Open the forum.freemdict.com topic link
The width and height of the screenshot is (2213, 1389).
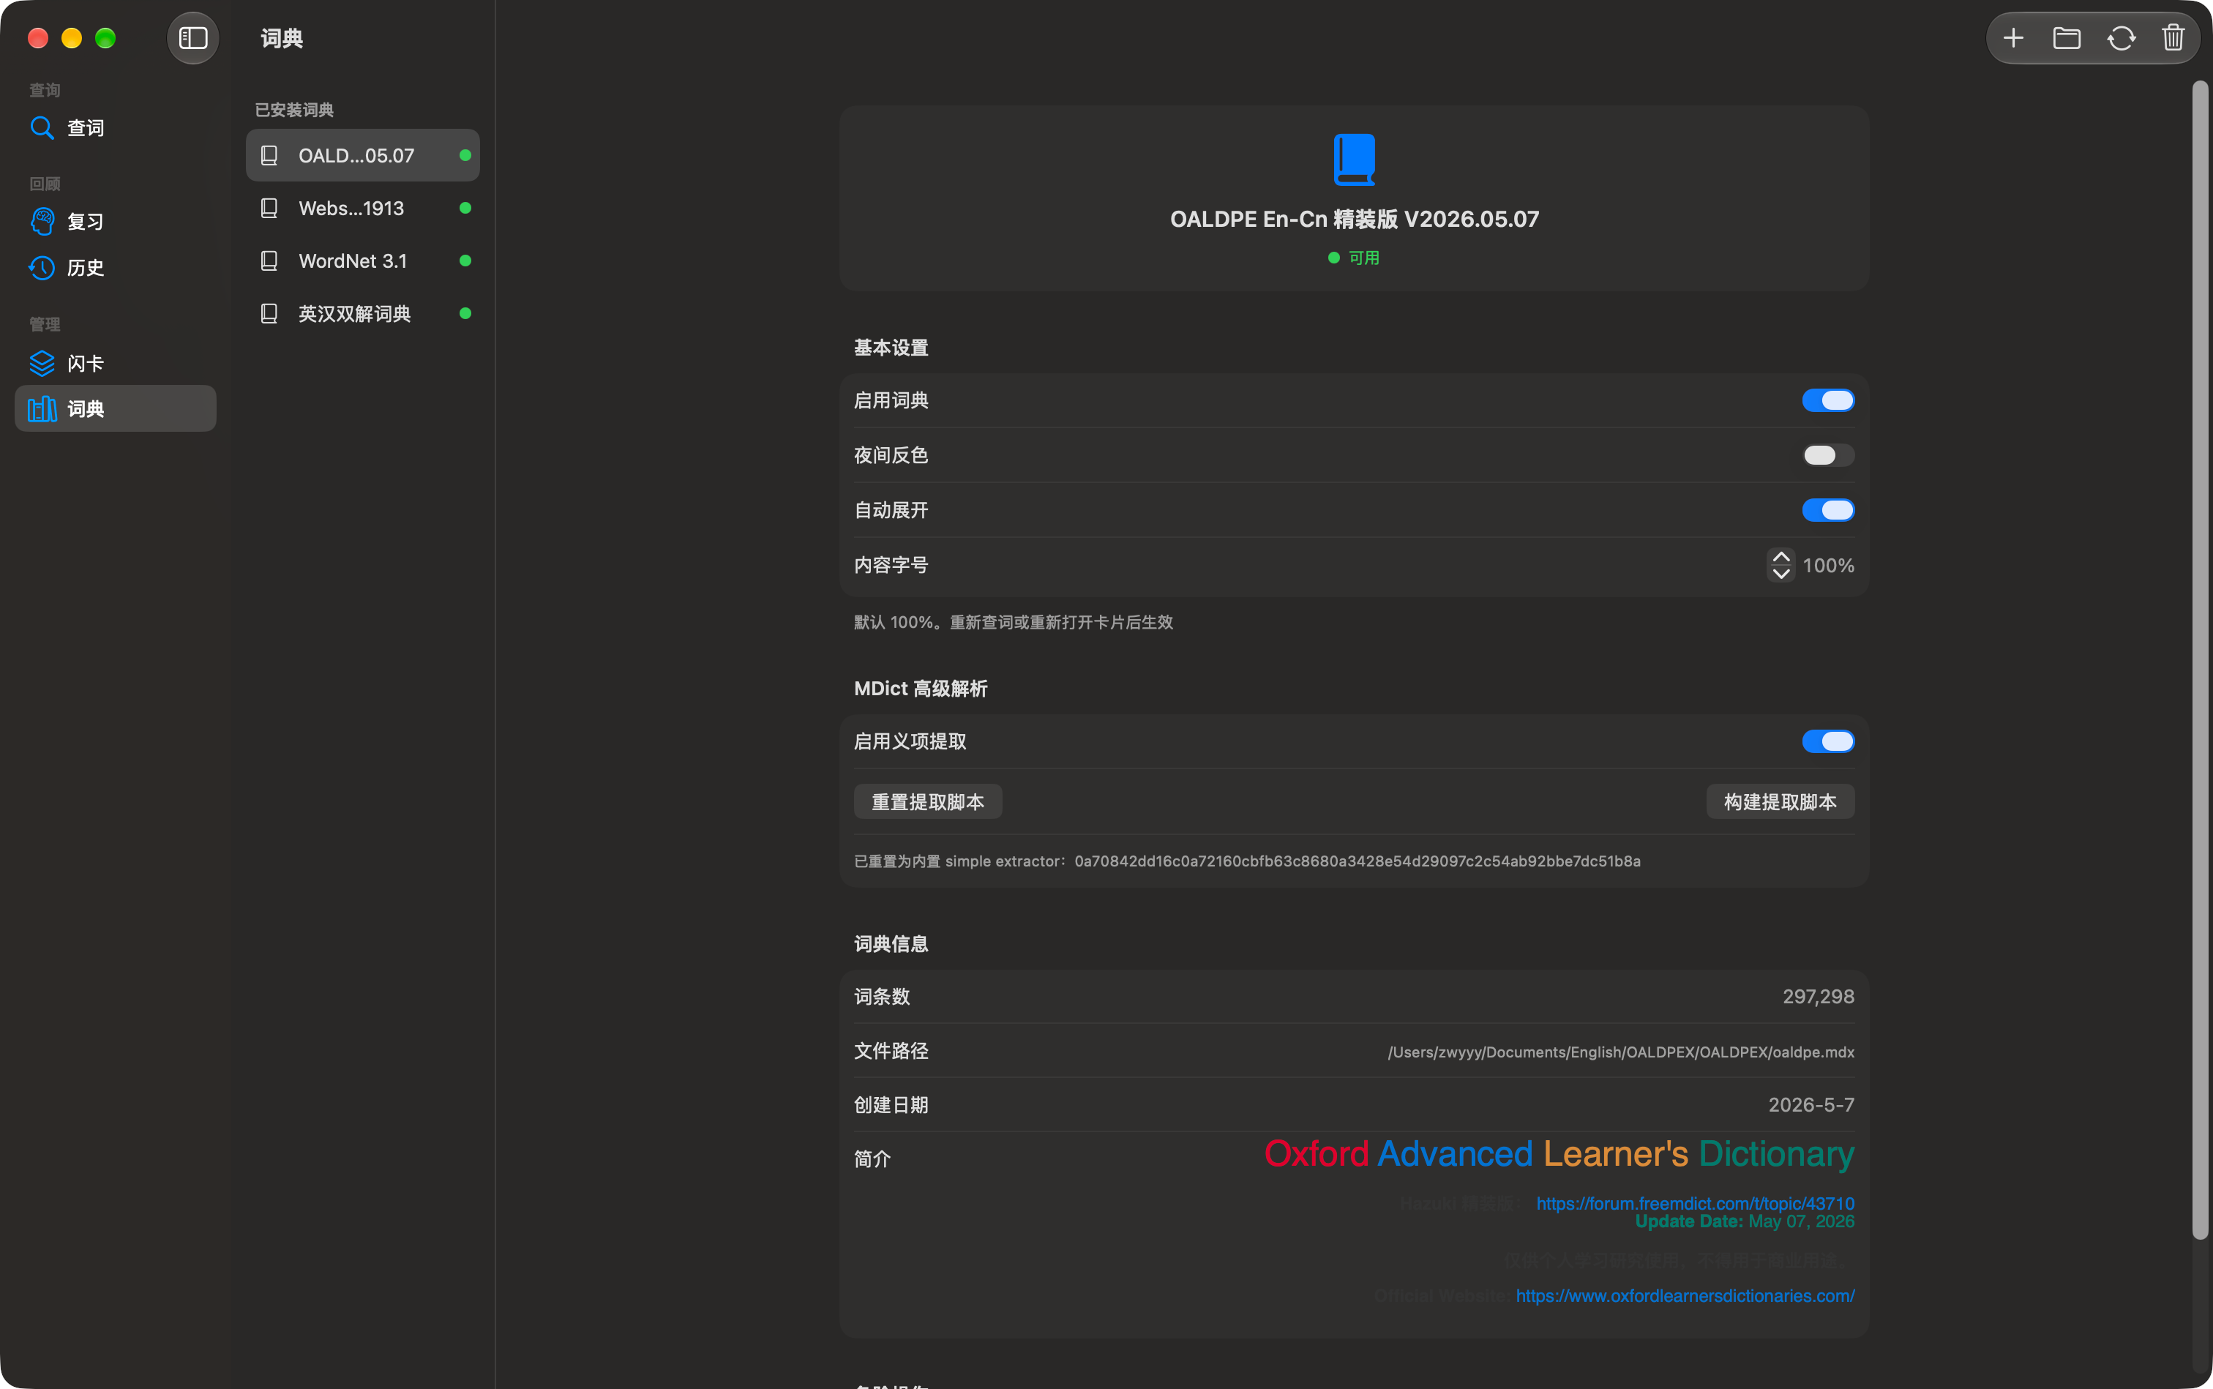[x=1695, y=1203]
